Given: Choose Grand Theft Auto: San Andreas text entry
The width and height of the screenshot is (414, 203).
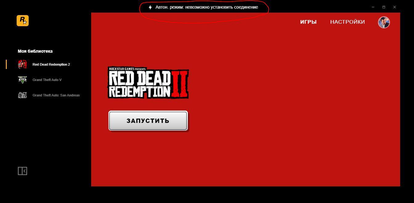Looking at the screenshot, I should [56, 95].
